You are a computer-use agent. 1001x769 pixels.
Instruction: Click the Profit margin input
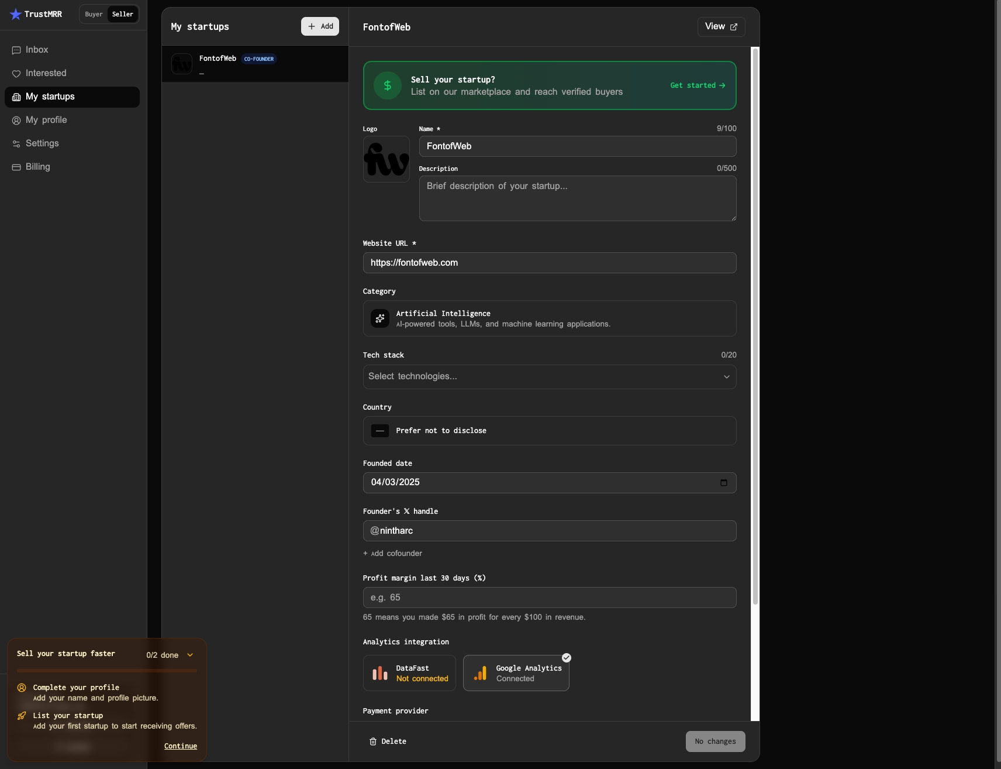[550, 598]
